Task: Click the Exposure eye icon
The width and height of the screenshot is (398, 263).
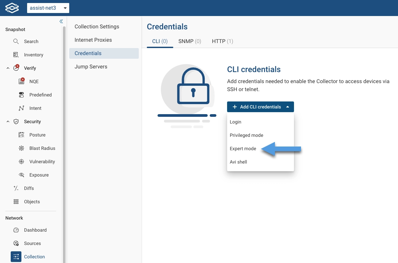Action: [x=21, y=175]
